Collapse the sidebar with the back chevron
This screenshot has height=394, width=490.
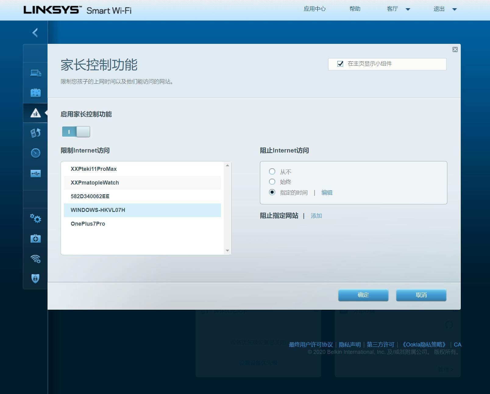pos(35,33)
